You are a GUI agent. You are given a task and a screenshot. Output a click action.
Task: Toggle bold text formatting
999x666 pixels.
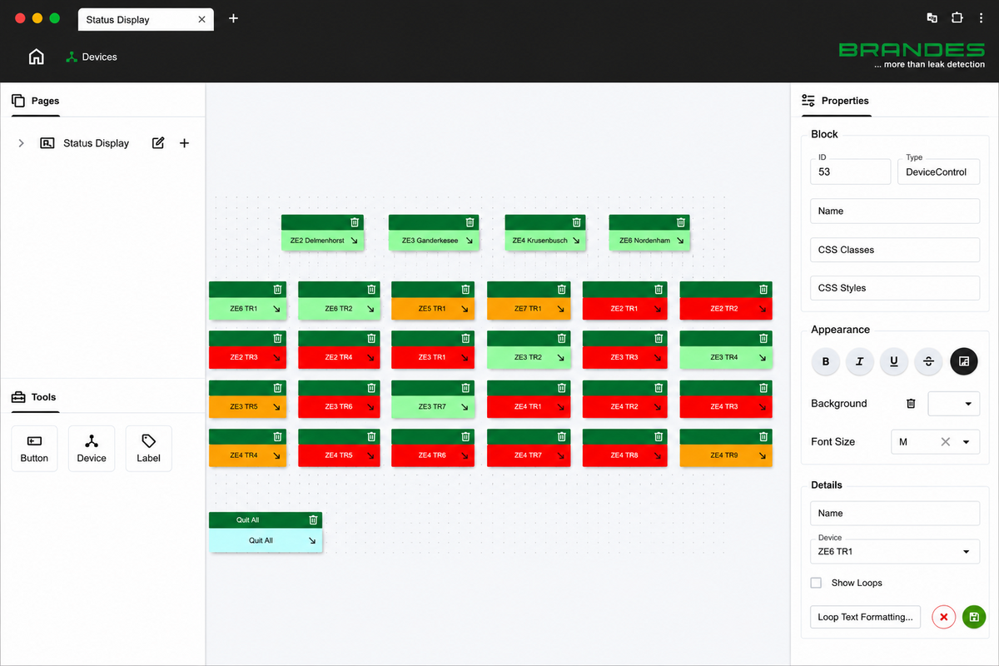click(826, 361)
